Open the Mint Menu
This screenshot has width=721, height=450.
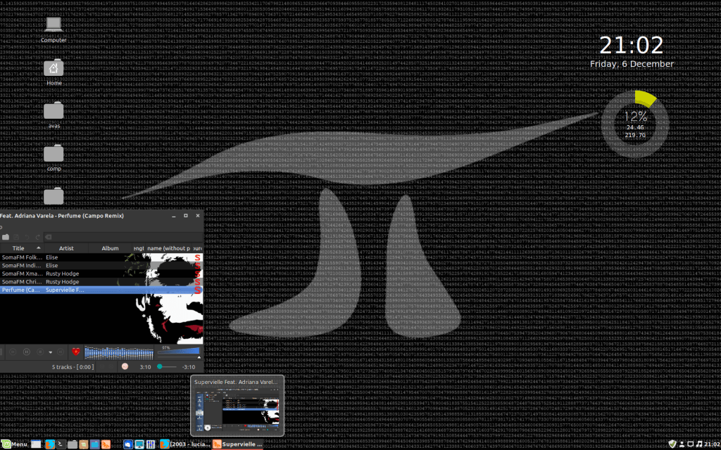pyautogui.click(x=15, y=444)
